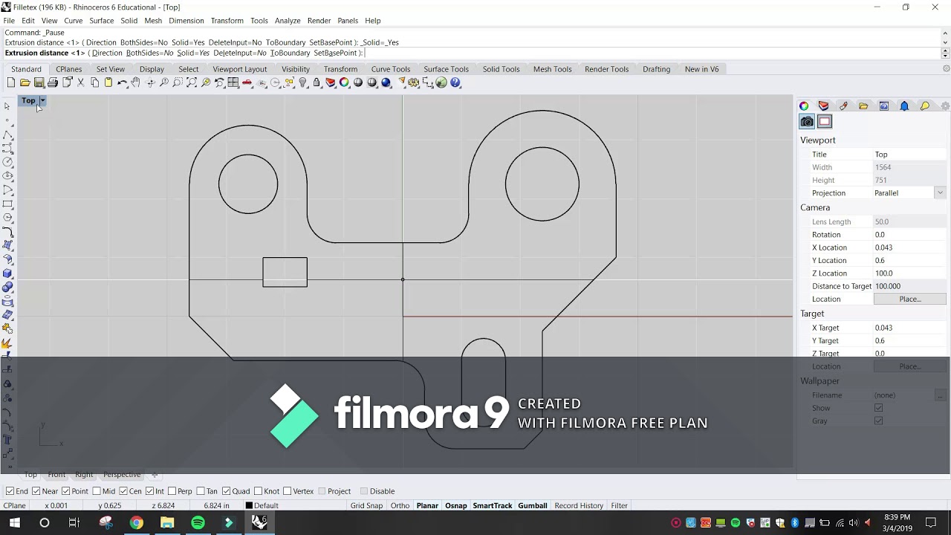Select the Zoom Extents magnifier icon
951x535 pixels.
click(192, 82)
